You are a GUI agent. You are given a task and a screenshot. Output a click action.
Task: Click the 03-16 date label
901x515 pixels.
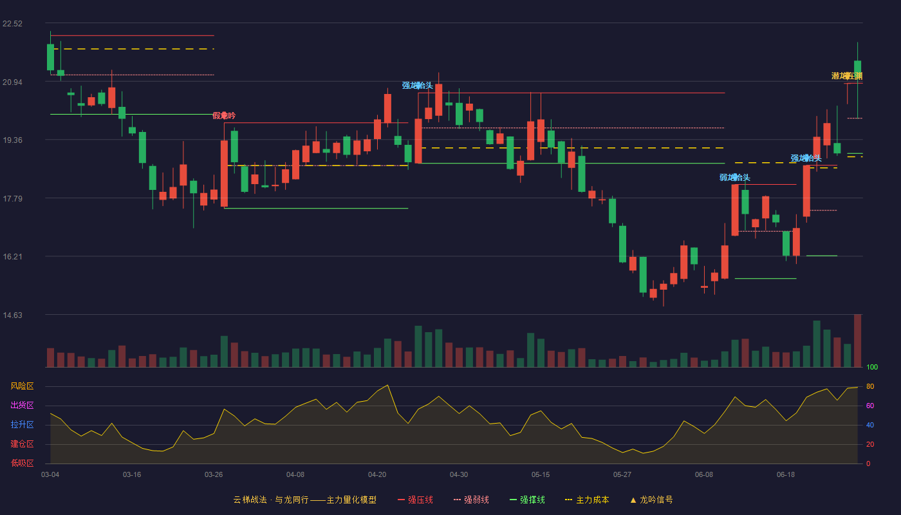pos(132,474)
